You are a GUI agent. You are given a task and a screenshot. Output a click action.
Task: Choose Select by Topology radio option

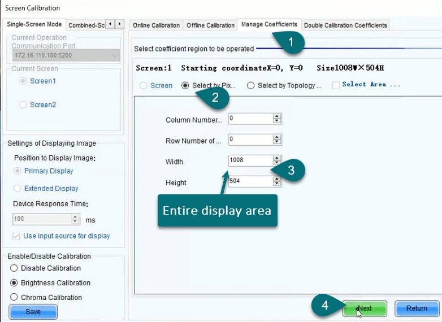pos(250,86)
